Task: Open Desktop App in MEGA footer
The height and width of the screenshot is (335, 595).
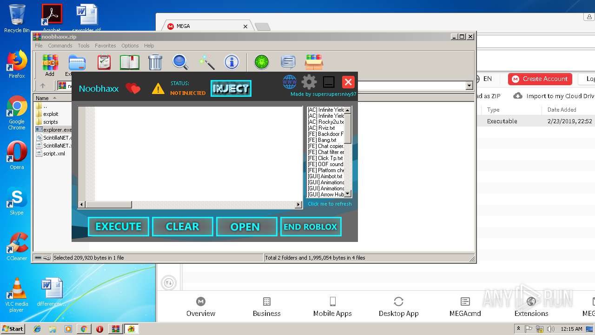Action: (398, 308)
